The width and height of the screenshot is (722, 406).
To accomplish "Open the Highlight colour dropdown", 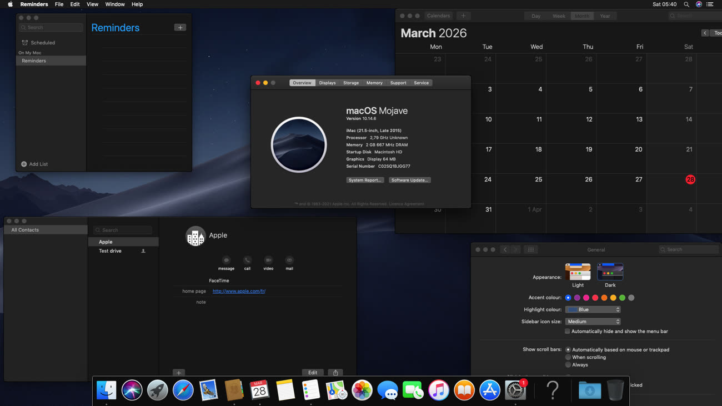I will coord(593,309).
